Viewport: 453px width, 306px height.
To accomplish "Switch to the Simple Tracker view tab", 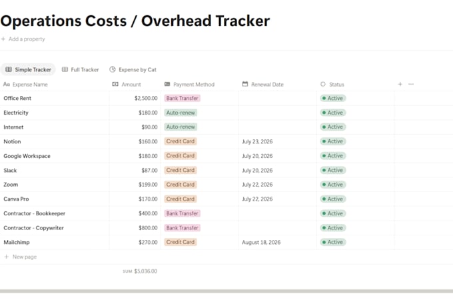I will tap(28, 70).
